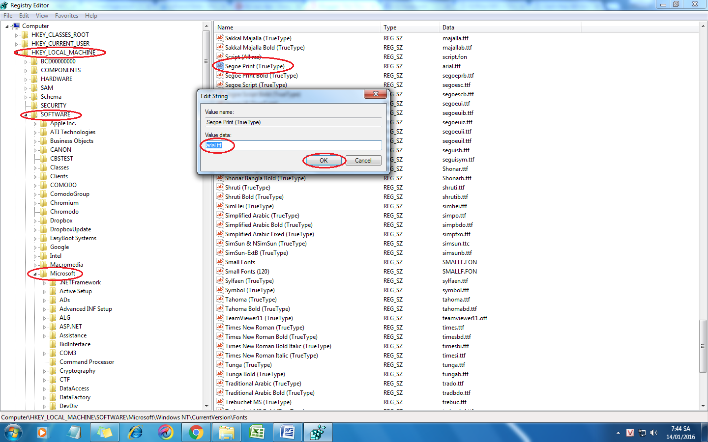Click the Name column header

297,28
